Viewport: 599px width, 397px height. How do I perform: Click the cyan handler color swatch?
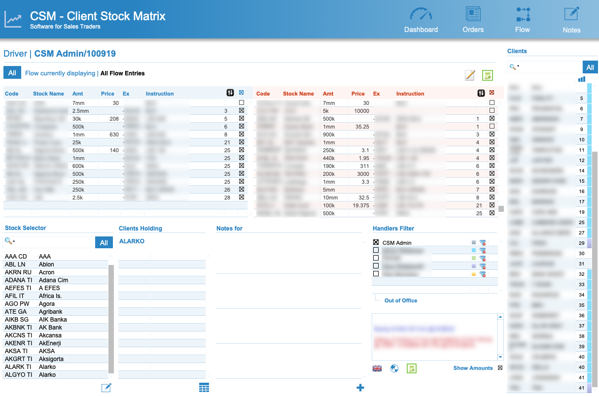point(474,250)
